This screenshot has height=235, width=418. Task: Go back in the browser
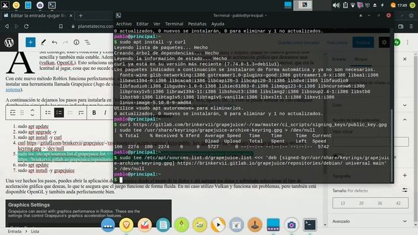pyautogui.click(x=7, y=26)
